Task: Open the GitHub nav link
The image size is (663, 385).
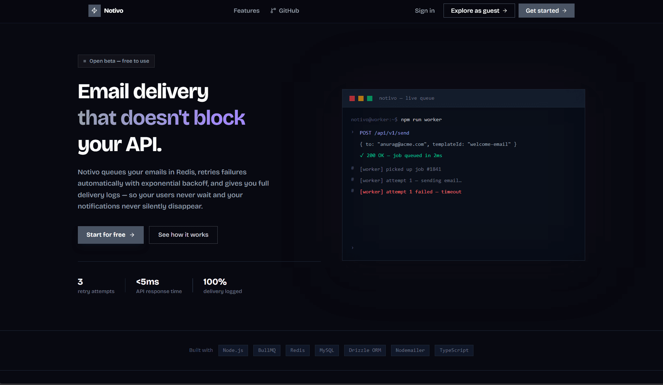Action: [285, 11]
